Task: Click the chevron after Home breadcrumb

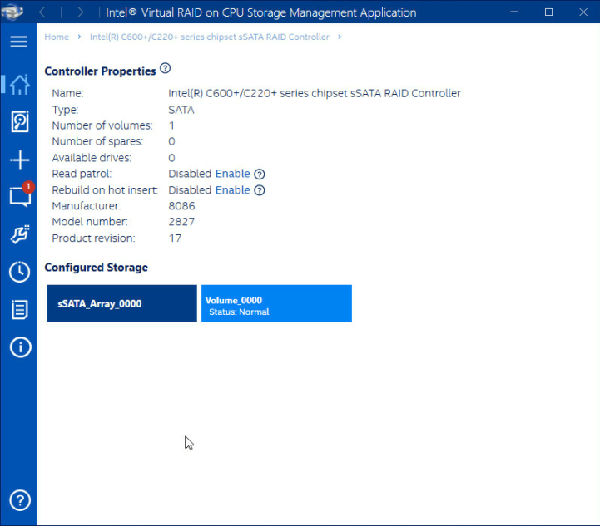Action: coord(79,37)
